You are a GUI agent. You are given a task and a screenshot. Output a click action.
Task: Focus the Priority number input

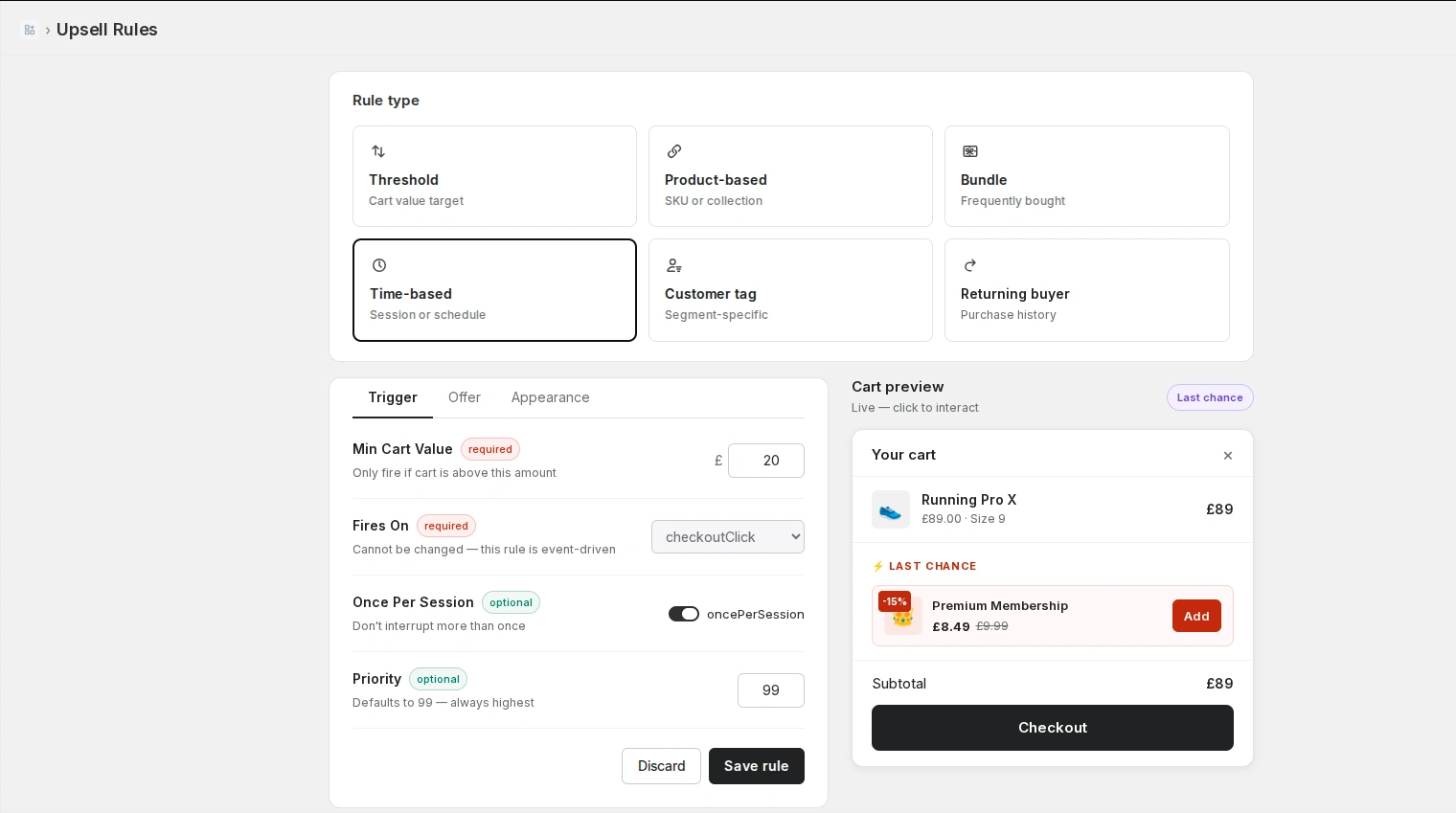(x=771, y=690)
